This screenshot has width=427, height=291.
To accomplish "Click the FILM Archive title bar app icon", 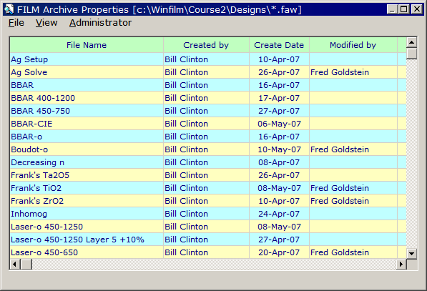I will (x=9, y=9).
